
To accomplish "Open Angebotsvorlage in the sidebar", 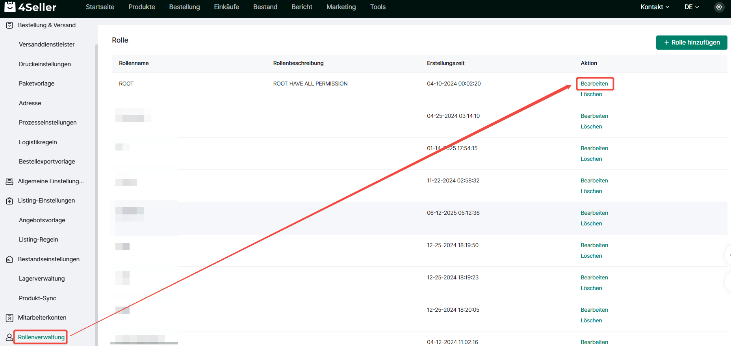I will point(42,220).
